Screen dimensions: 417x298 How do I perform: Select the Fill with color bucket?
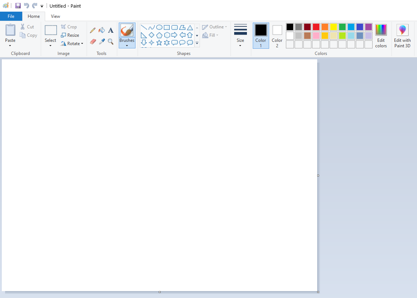point(102,30)
